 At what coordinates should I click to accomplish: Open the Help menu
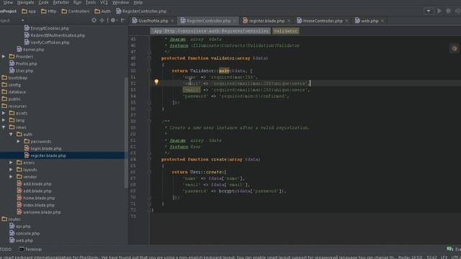[138, 2]
